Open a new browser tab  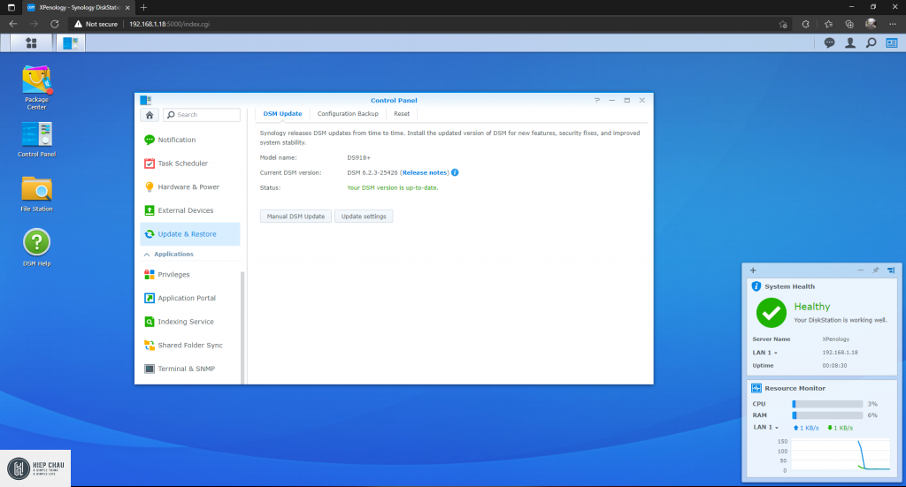coord(143,7)
